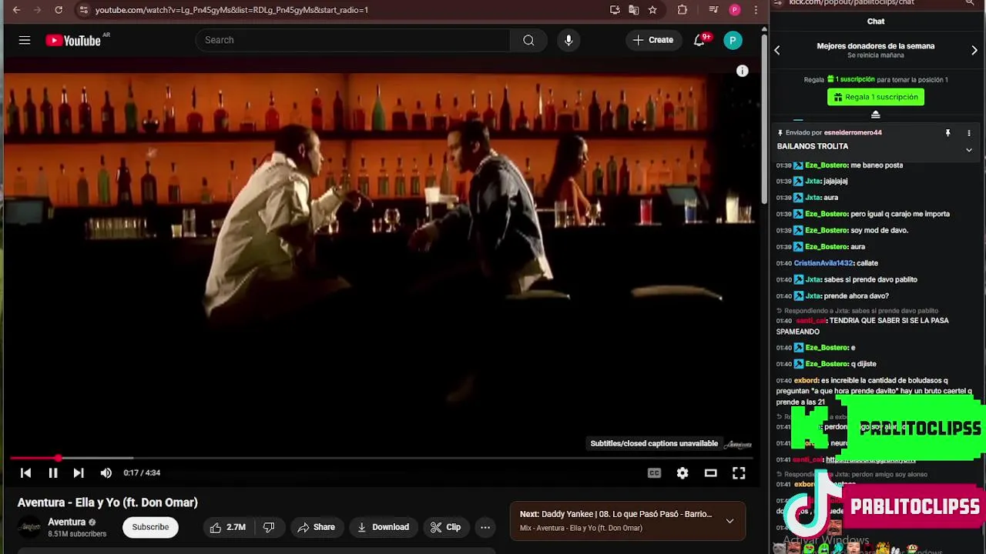The image size is (986, 554).
Task: Collapse the donors leaderboard panel
Action: (x=876, y=114)
